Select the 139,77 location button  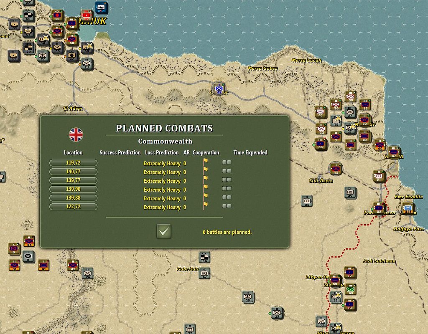click(73, 180)
